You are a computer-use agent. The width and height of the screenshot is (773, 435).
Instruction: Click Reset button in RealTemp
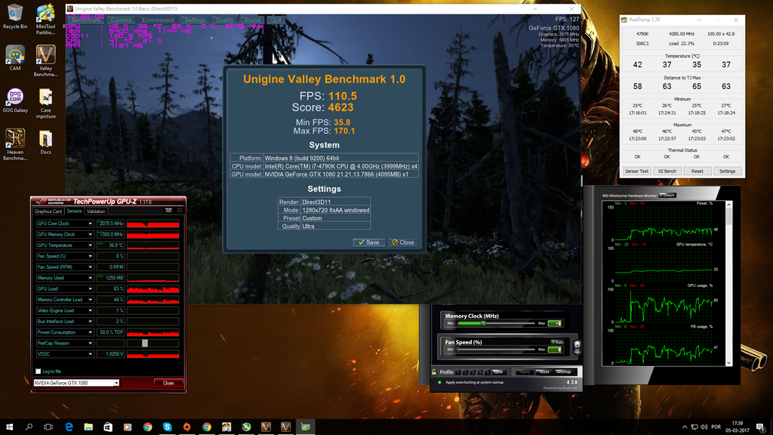[697, 171]
